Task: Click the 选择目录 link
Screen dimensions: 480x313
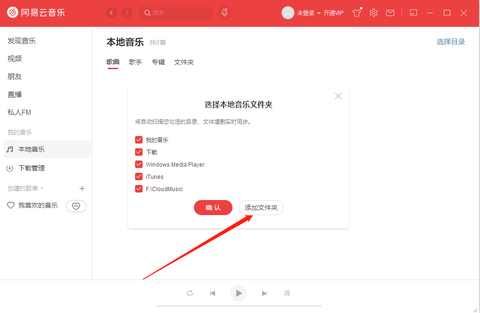Action: coord(450,41)
